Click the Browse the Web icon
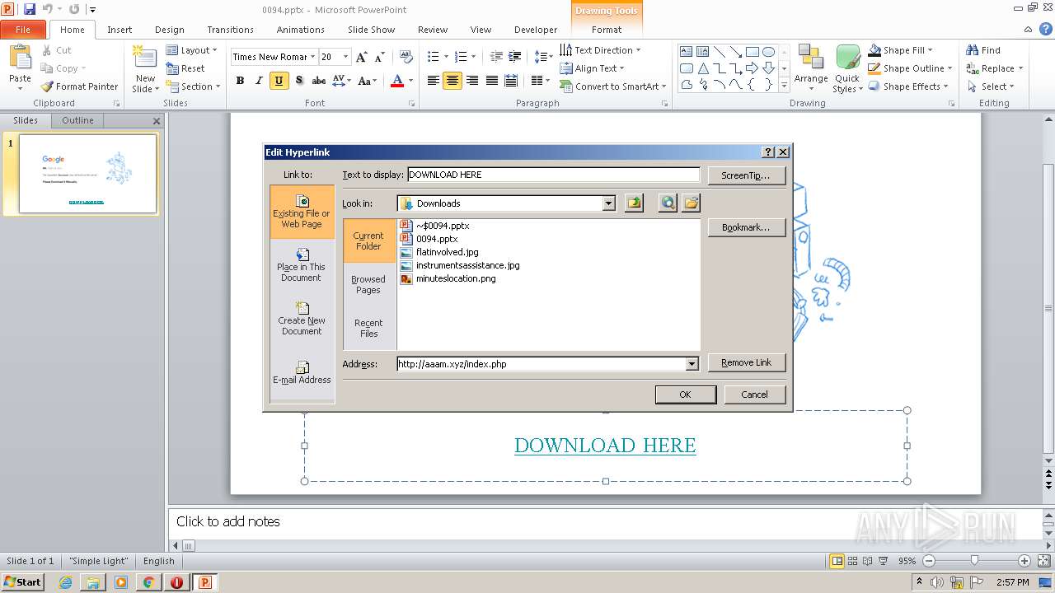 pos(668,203)
